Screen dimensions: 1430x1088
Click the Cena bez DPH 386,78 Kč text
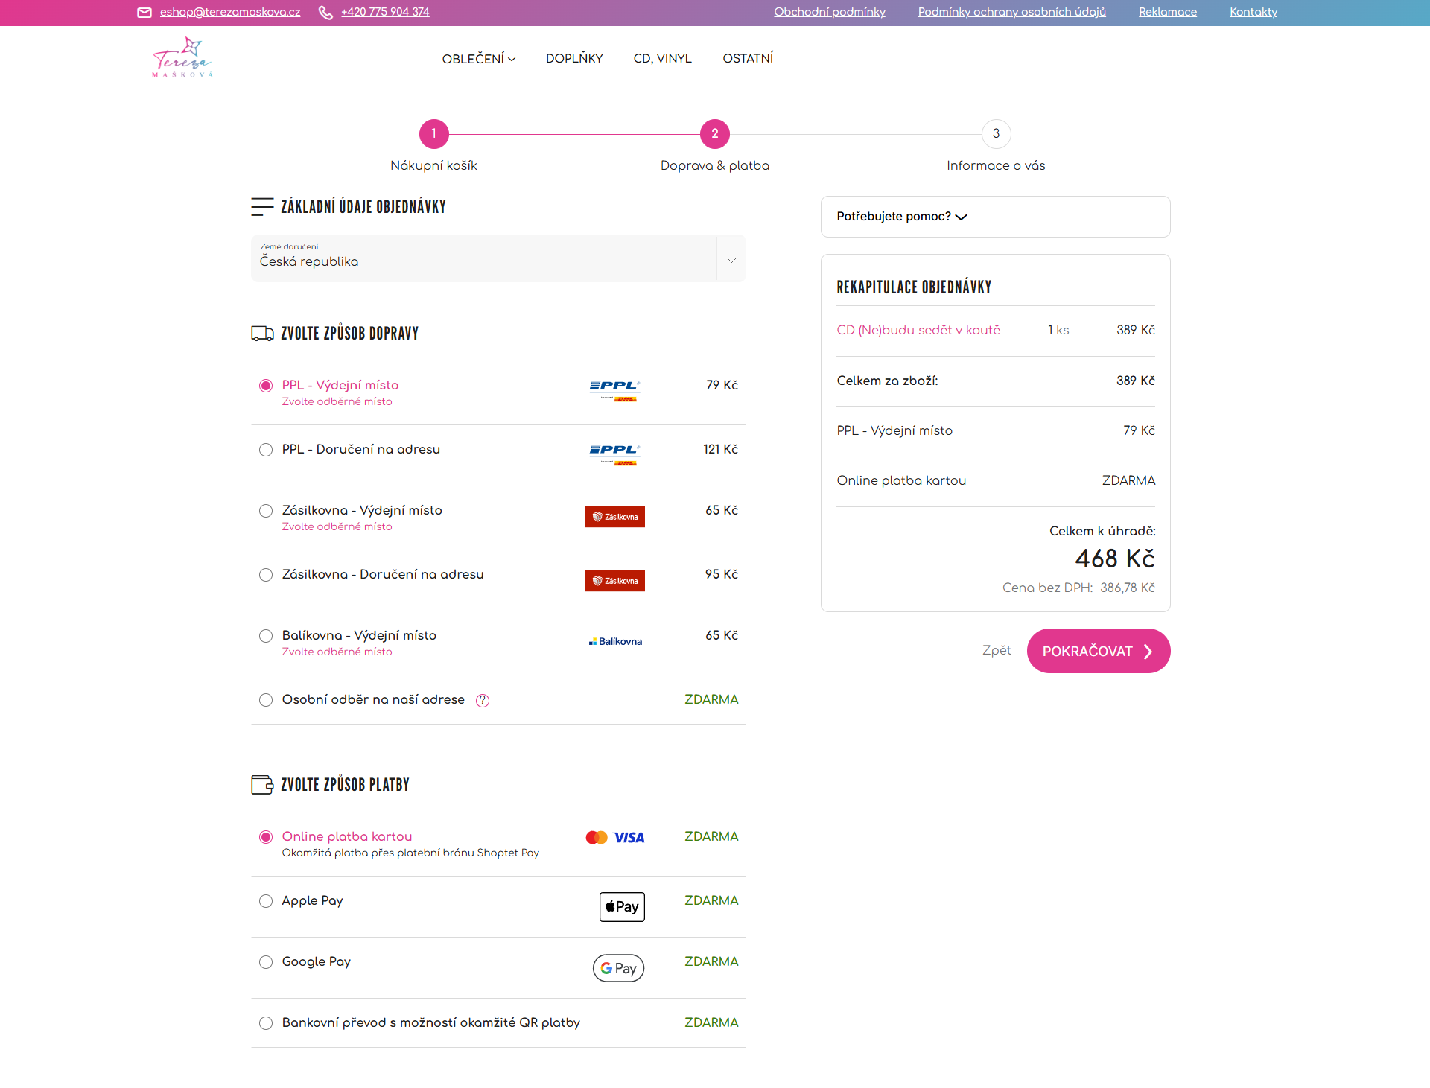click(x=1078, y=588)
